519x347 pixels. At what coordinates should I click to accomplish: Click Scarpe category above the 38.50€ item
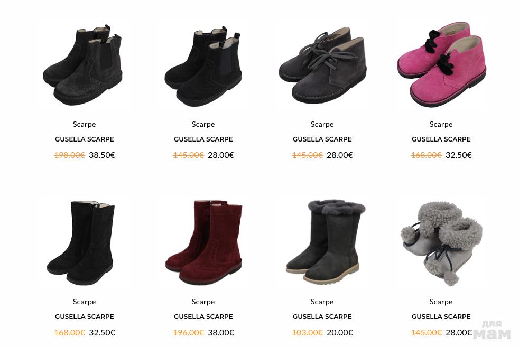point(84,124)
